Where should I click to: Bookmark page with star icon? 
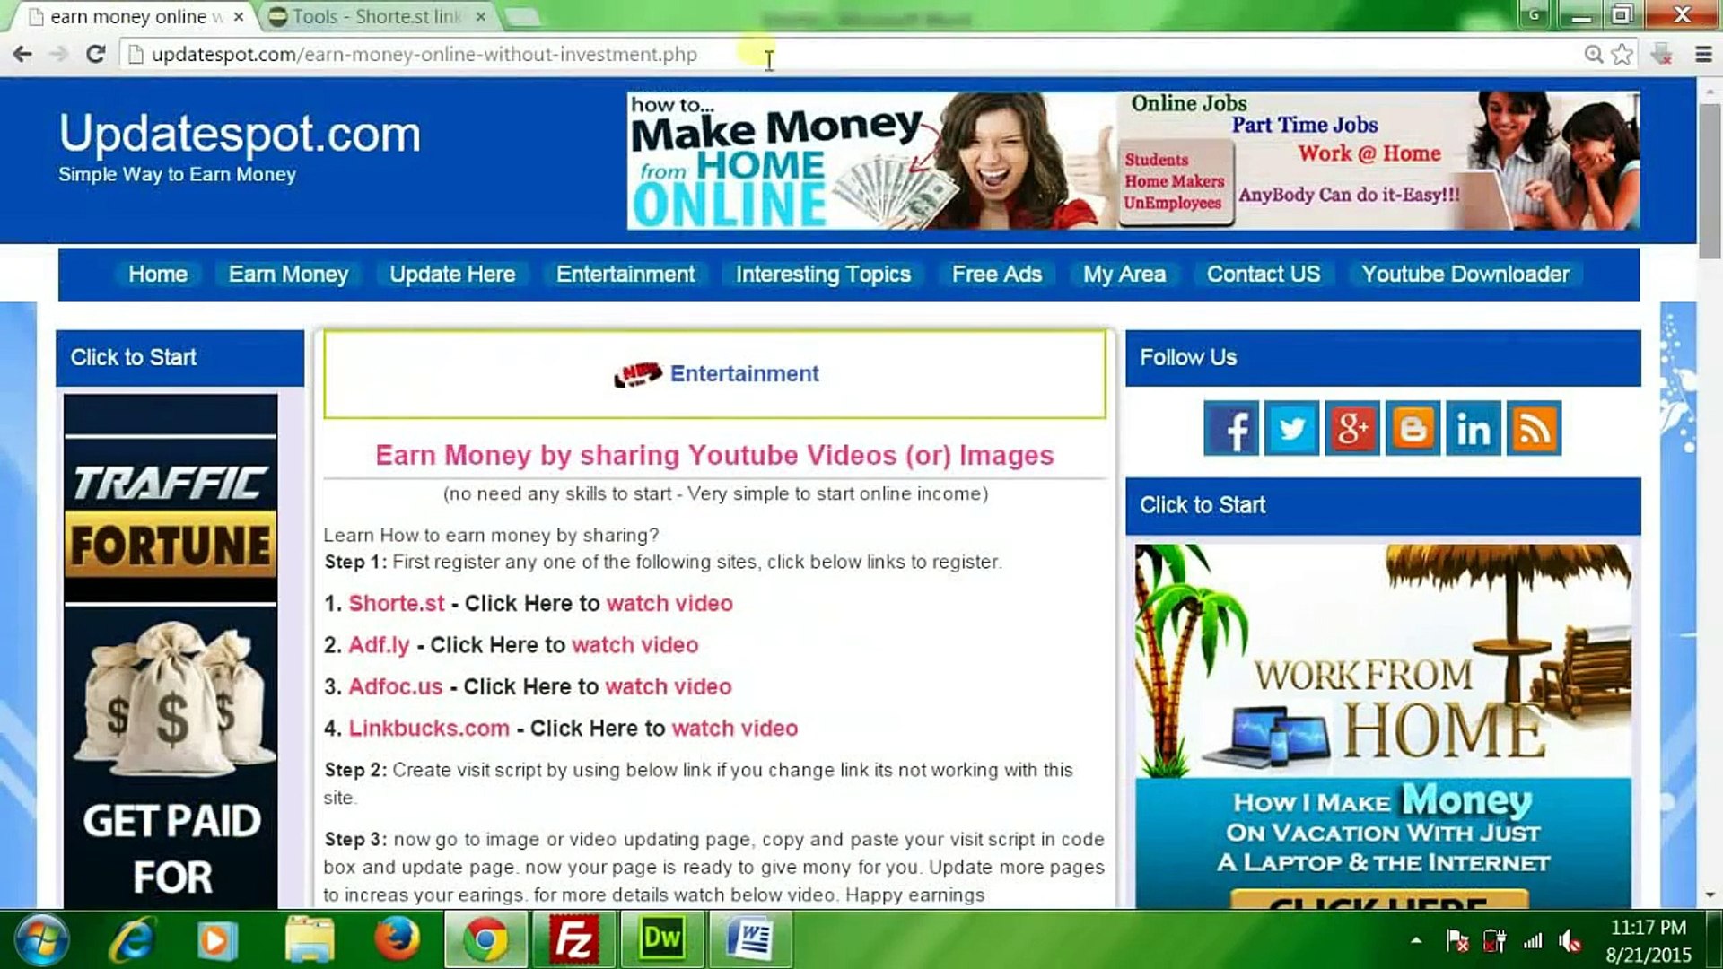pyautogui.click(x=1622, y=55)
